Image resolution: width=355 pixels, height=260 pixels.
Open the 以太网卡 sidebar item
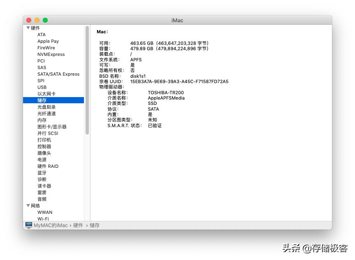pos(46,94)
